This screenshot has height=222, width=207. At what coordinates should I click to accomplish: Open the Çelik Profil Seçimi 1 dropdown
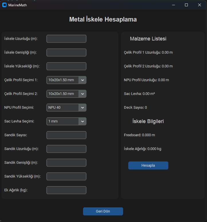(66, 80)
